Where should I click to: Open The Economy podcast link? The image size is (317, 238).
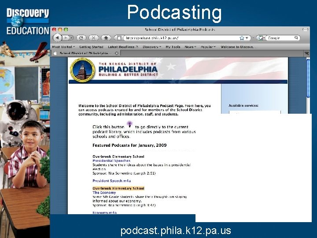[104, 193]
